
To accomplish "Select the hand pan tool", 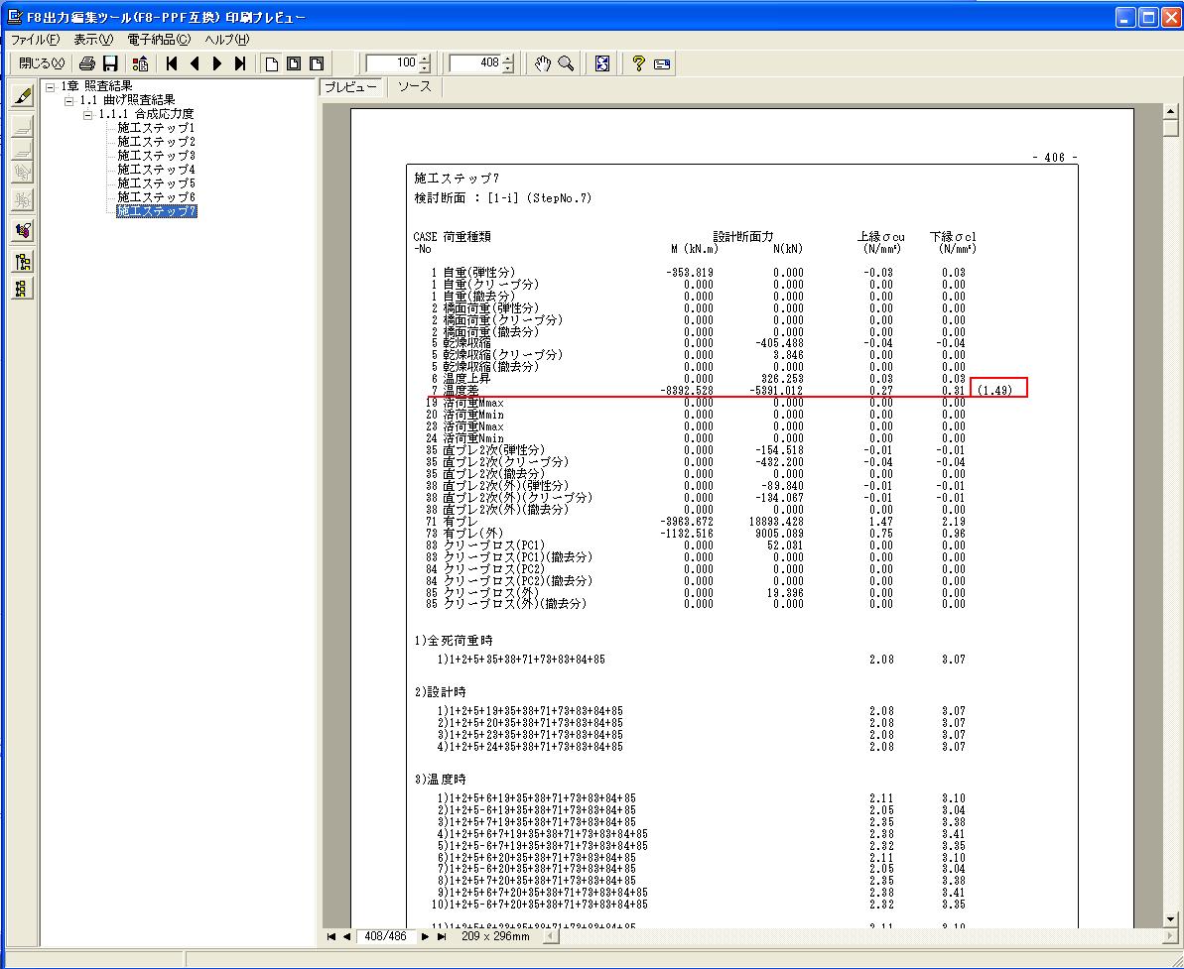I will tap(543, 63).
